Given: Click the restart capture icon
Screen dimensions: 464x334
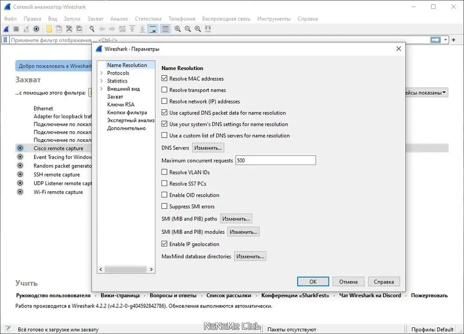Looking at the screenshot, I should pyautogui.click(x=26, y=29).
